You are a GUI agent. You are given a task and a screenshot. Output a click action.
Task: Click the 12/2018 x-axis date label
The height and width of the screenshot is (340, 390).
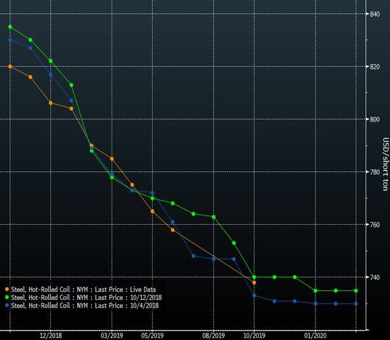51,335
